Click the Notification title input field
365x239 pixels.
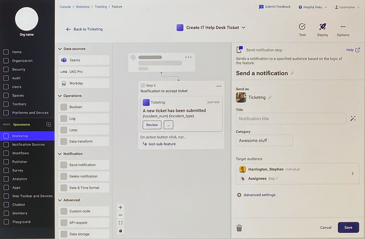[291, 119]
